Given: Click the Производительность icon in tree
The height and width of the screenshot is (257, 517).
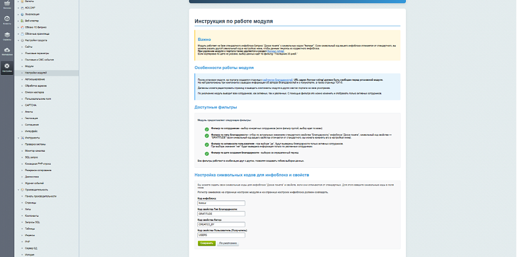Looking at the screenshot, I should 22,189.
